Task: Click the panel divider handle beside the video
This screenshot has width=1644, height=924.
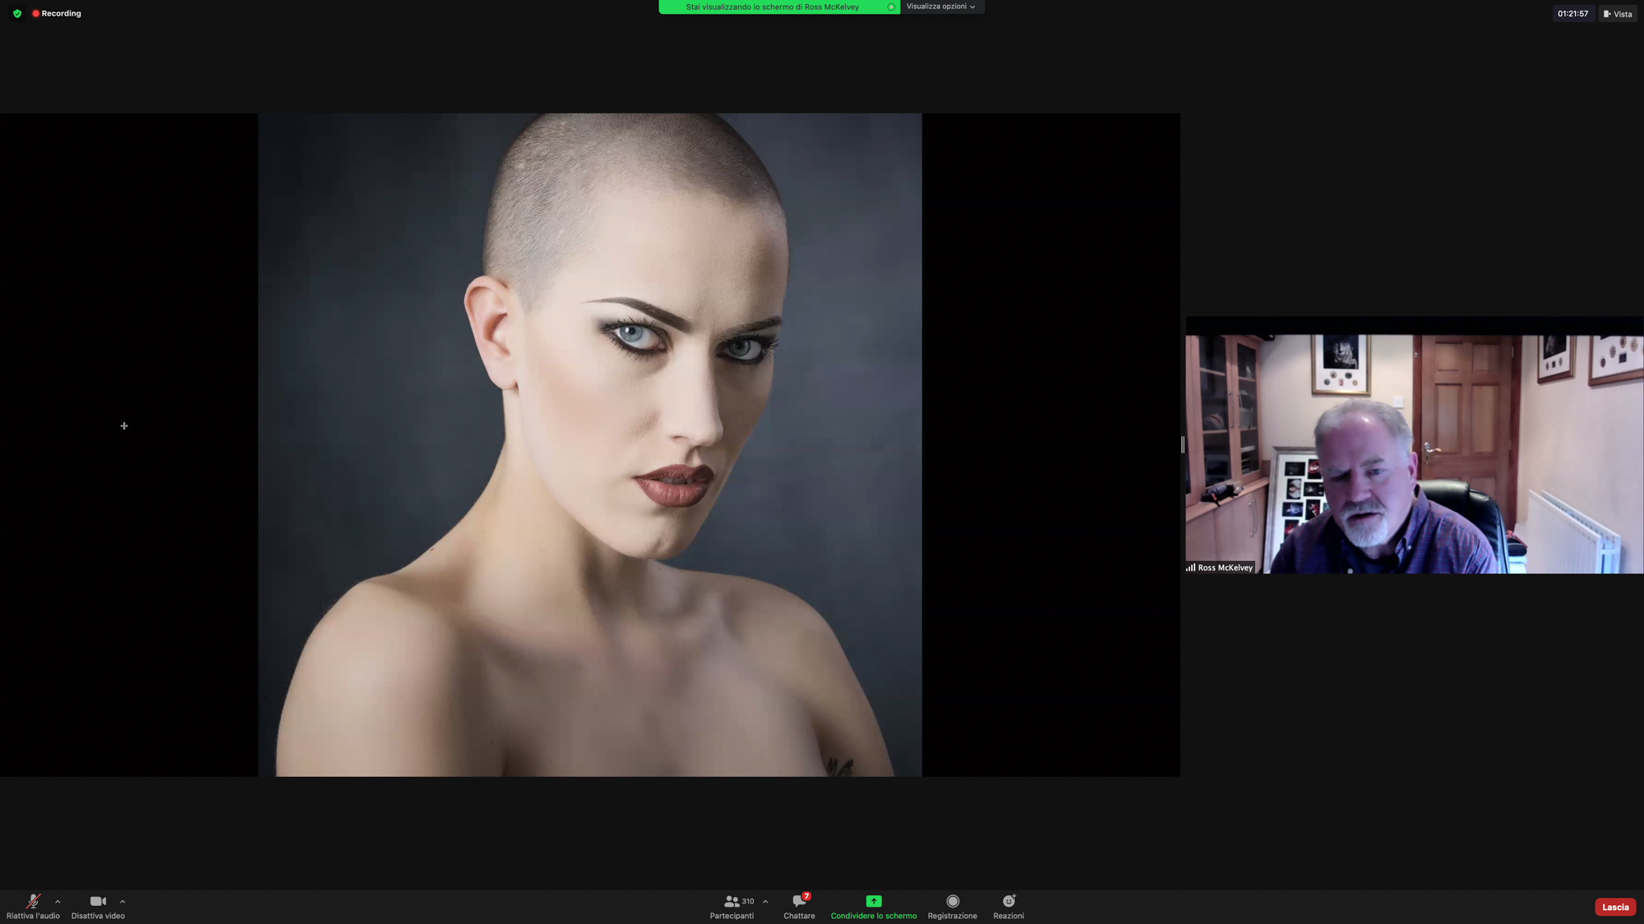Action: (x=1183, y=444)
